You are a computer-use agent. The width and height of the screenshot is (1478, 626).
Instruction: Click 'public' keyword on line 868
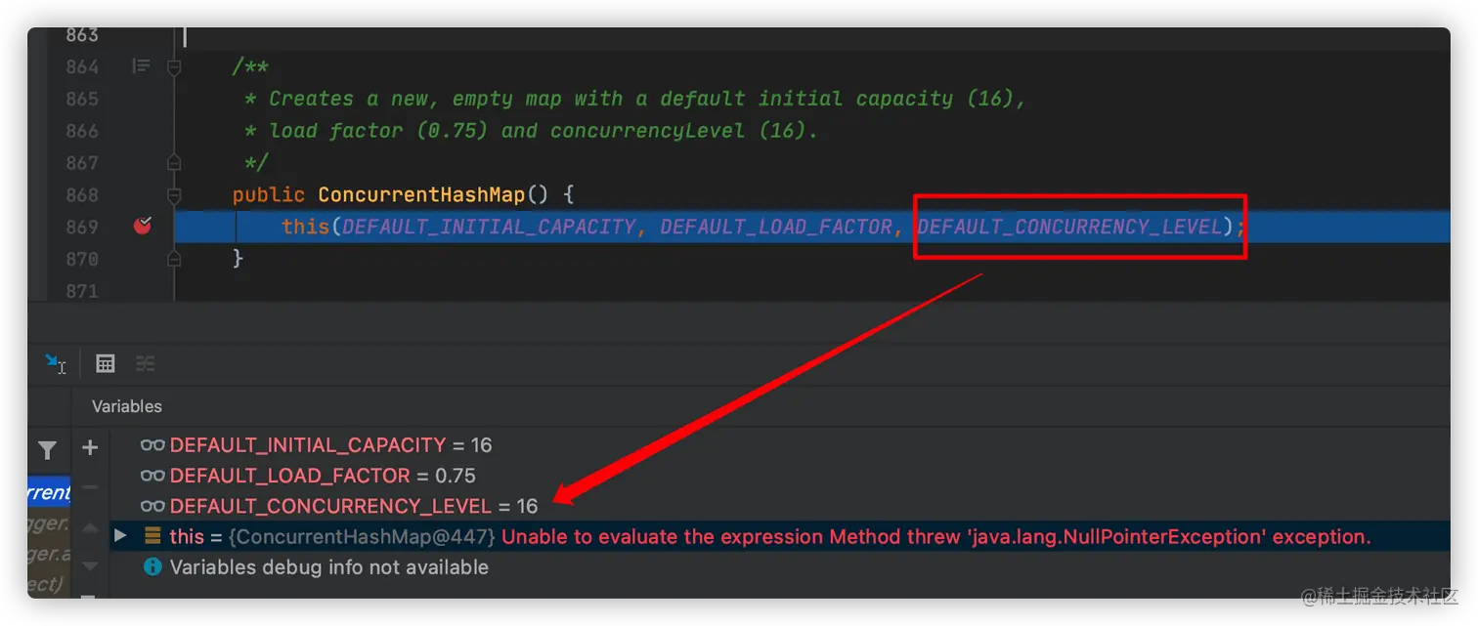tap(269, 195)
